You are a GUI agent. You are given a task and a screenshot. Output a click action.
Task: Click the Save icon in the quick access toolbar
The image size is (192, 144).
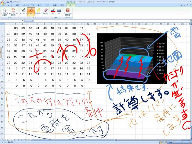click(x=8, y=2)
